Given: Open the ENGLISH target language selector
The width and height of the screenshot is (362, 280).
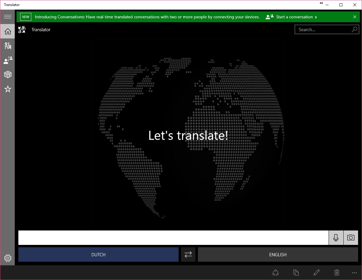Looking at the screenshot, I should pyautogui.click(x=278, y=254).
